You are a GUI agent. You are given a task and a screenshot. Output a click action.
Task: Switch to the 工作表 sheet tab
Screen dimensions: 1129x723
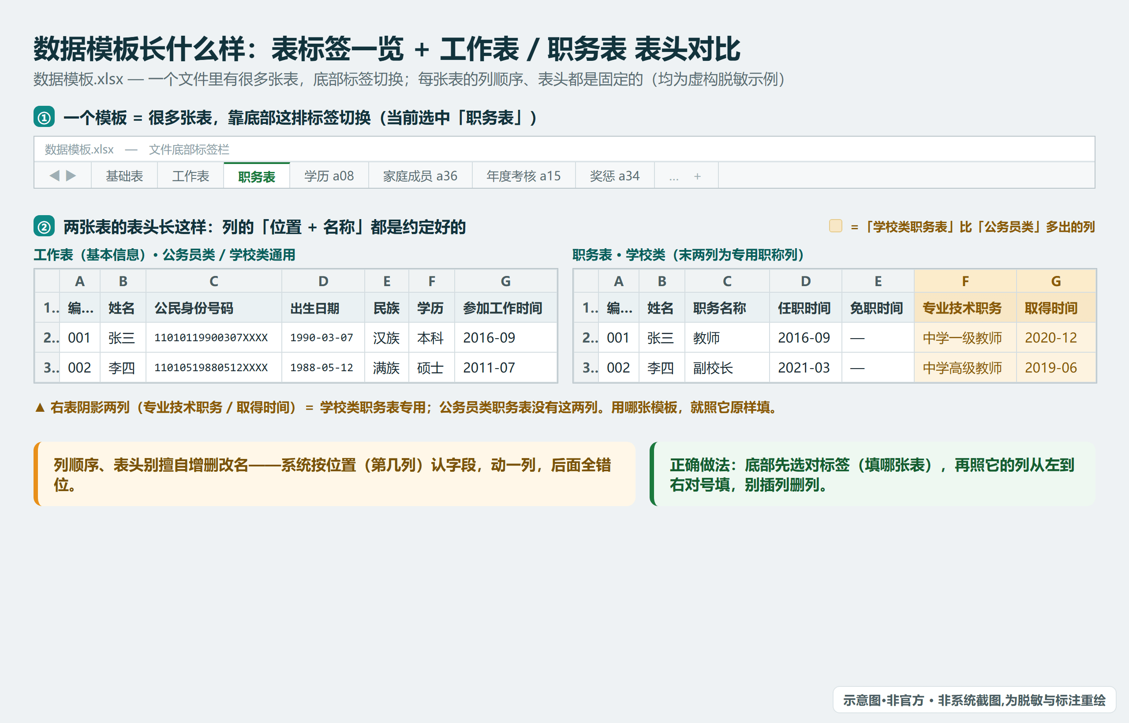(x=190, y=176)
